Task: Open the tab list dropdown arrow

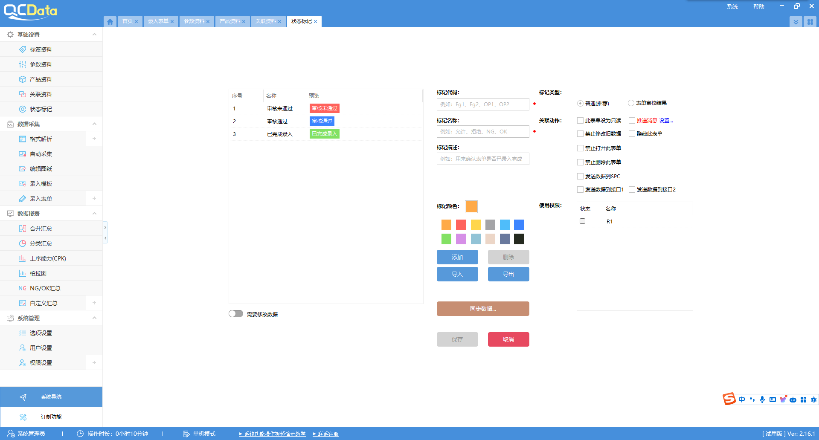Action: click(796, 22)
